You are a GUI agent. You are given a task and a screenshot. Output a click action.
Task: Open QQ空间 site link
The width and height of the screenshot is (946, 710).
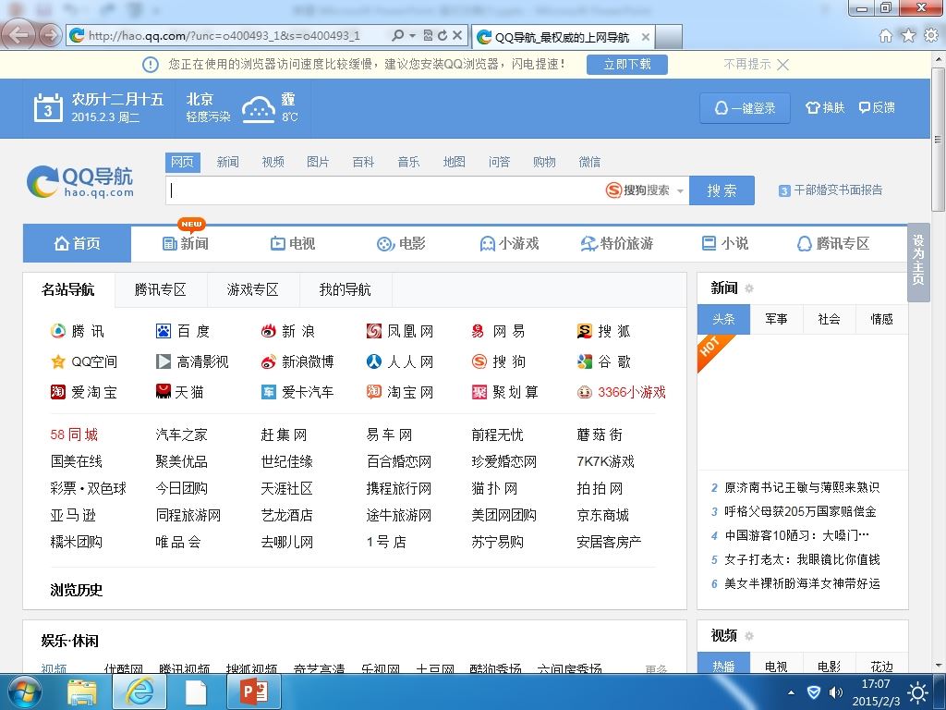click(x=84, y=361)
